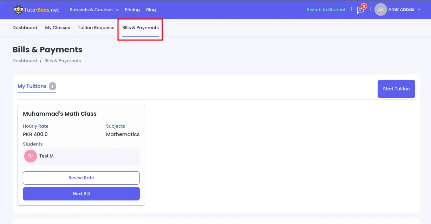Select the Bills & Payments tab

click(141, 28)
